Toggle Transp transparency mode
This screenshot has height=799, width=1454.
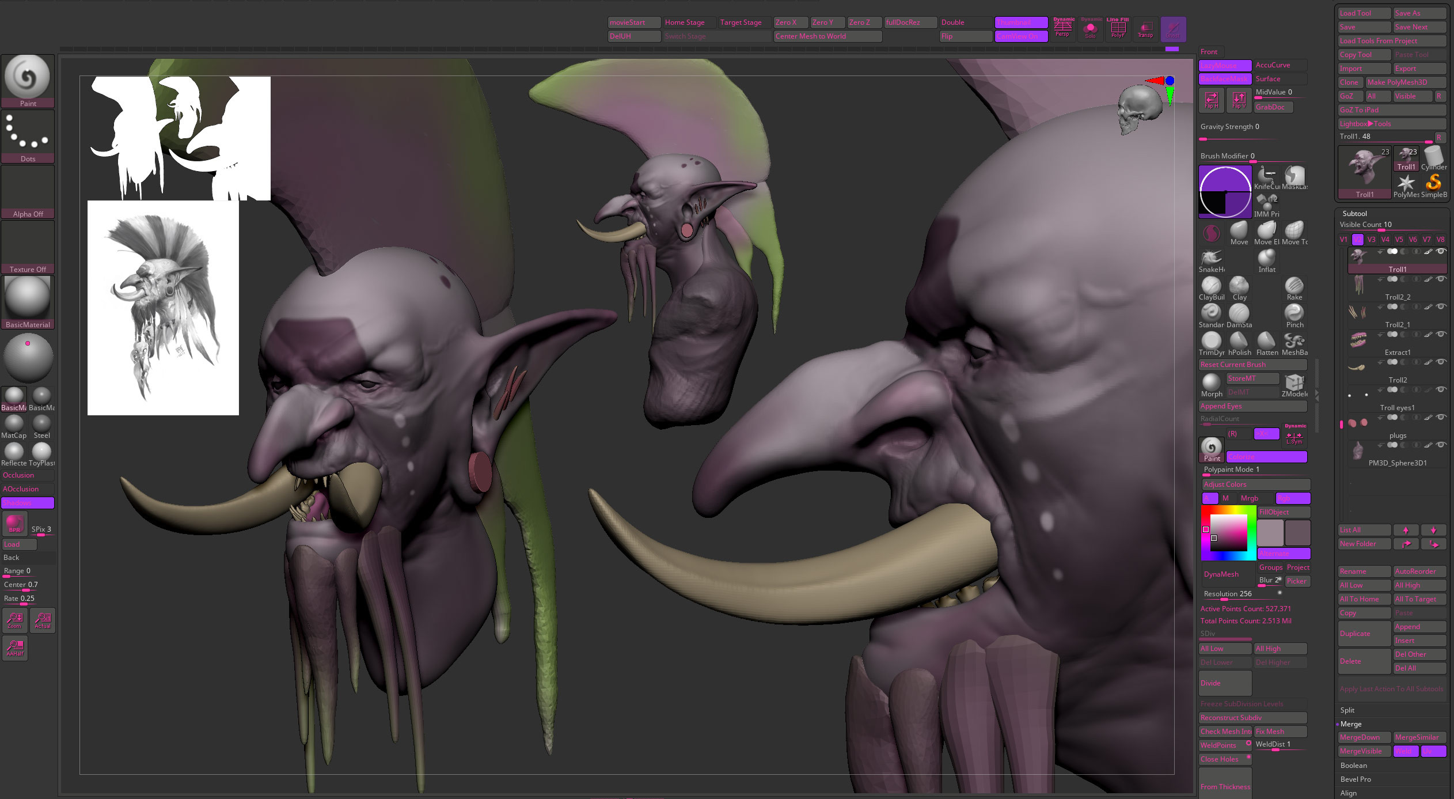coord(1145,29)
